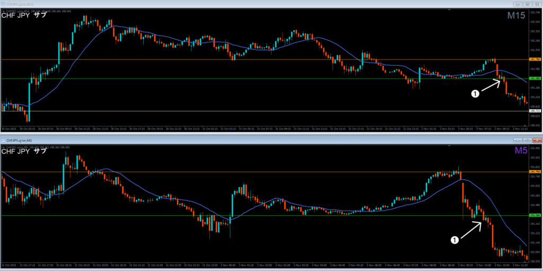
Task: Select green price label on M5 axis
Action: tap(535, 215)
